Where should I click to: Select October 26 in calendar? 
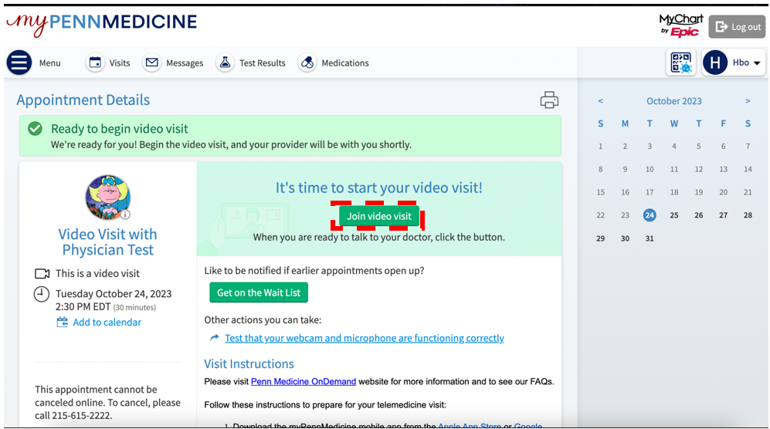698,215
